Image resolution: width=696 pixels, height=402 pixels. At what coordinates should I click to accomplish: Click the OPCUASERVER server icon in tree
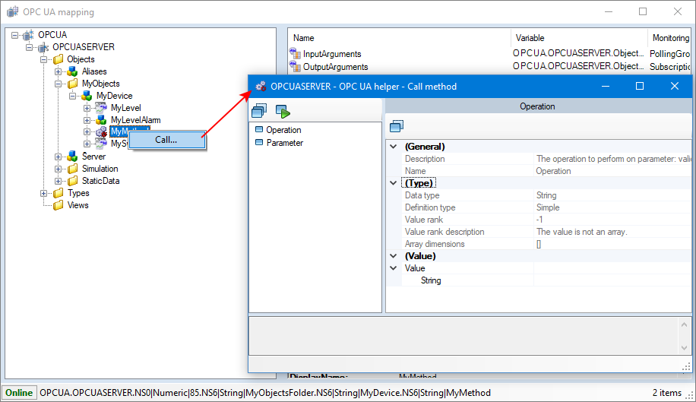(x=43, y=47)
